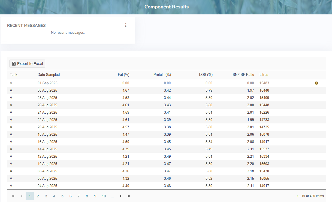The height and width of the screenshot is (202, 332).
Task: Click the SNF:BF Ratio column header
Action: (x=243, y=74)
